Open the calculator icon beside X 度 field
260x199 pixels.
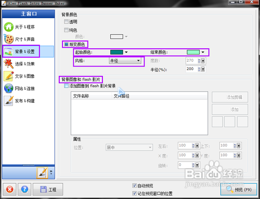click(197, 155)
